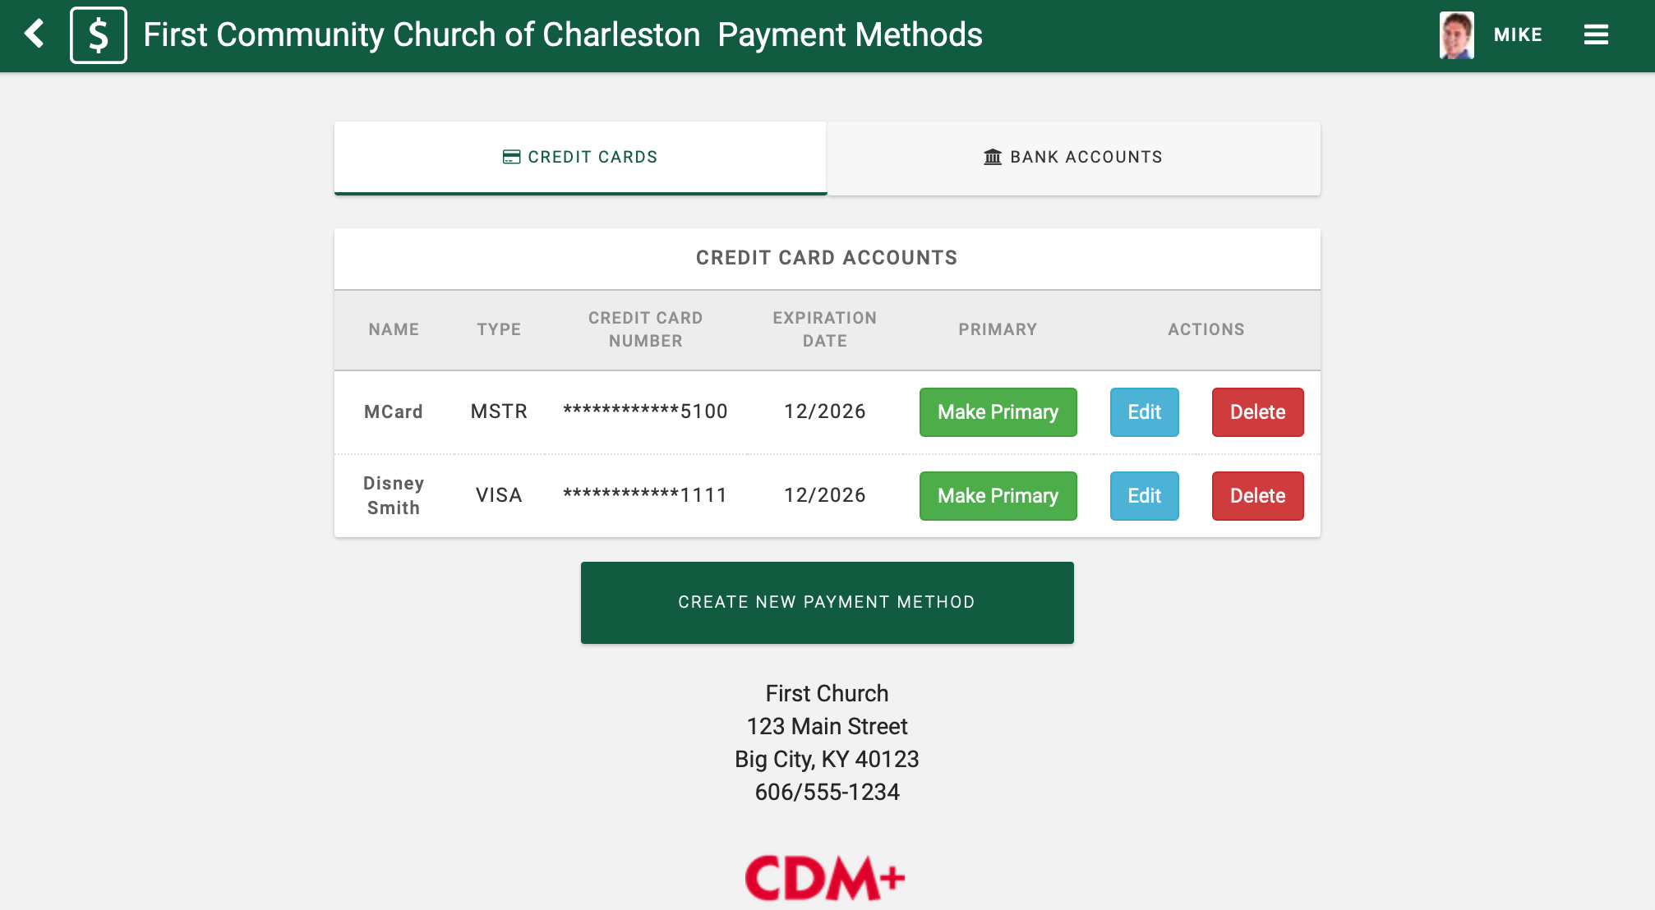The image size is (1655, 910).
Task: Click the MIKE username label
Action: [x=1518, y=34]
